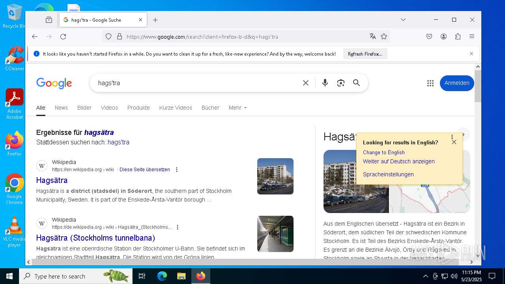Viewport: 505px width, 284px height.
Task: Choose Weiter auf Deutsch anzeigen
Action: coord(399,161)
